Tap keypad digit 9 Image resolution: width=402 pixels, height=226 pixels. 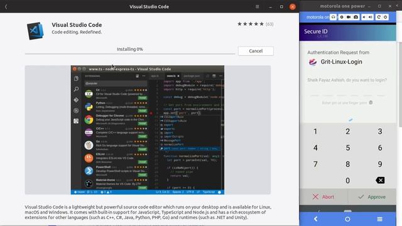pos(380,164)
